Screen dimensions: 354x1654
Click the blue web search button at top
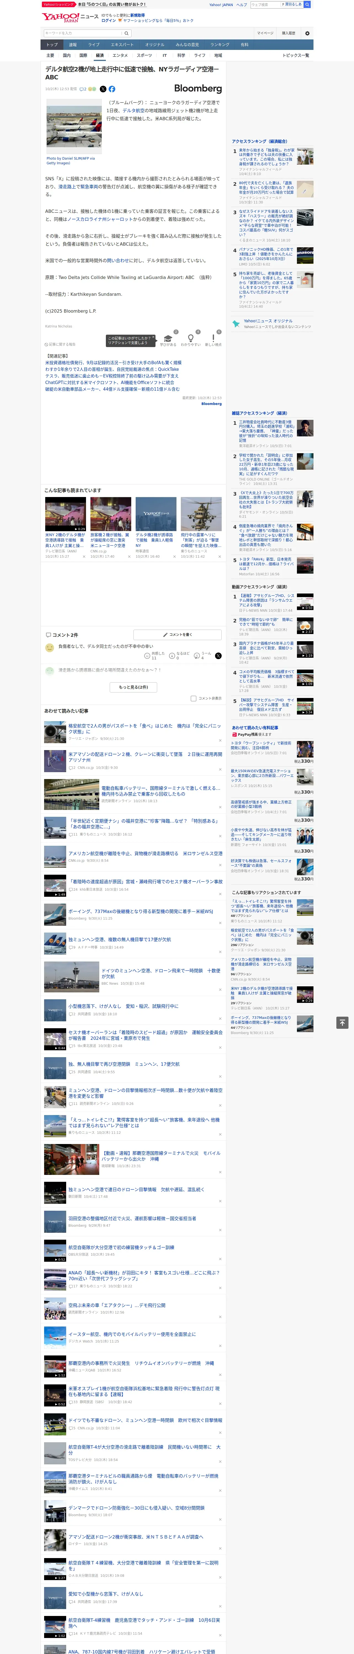[307, 4]
